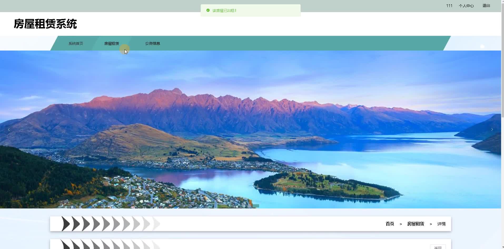Open the 系统首页 navigation tab
Viewport: 504px width, 249px height.
click(x=76, y=43)
